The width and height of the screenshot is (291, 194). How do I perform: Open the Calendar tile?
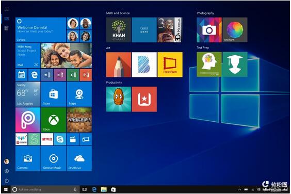click(22, 75)
